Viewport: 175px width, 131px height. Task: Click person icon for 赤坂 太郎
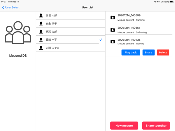point(41,15)
